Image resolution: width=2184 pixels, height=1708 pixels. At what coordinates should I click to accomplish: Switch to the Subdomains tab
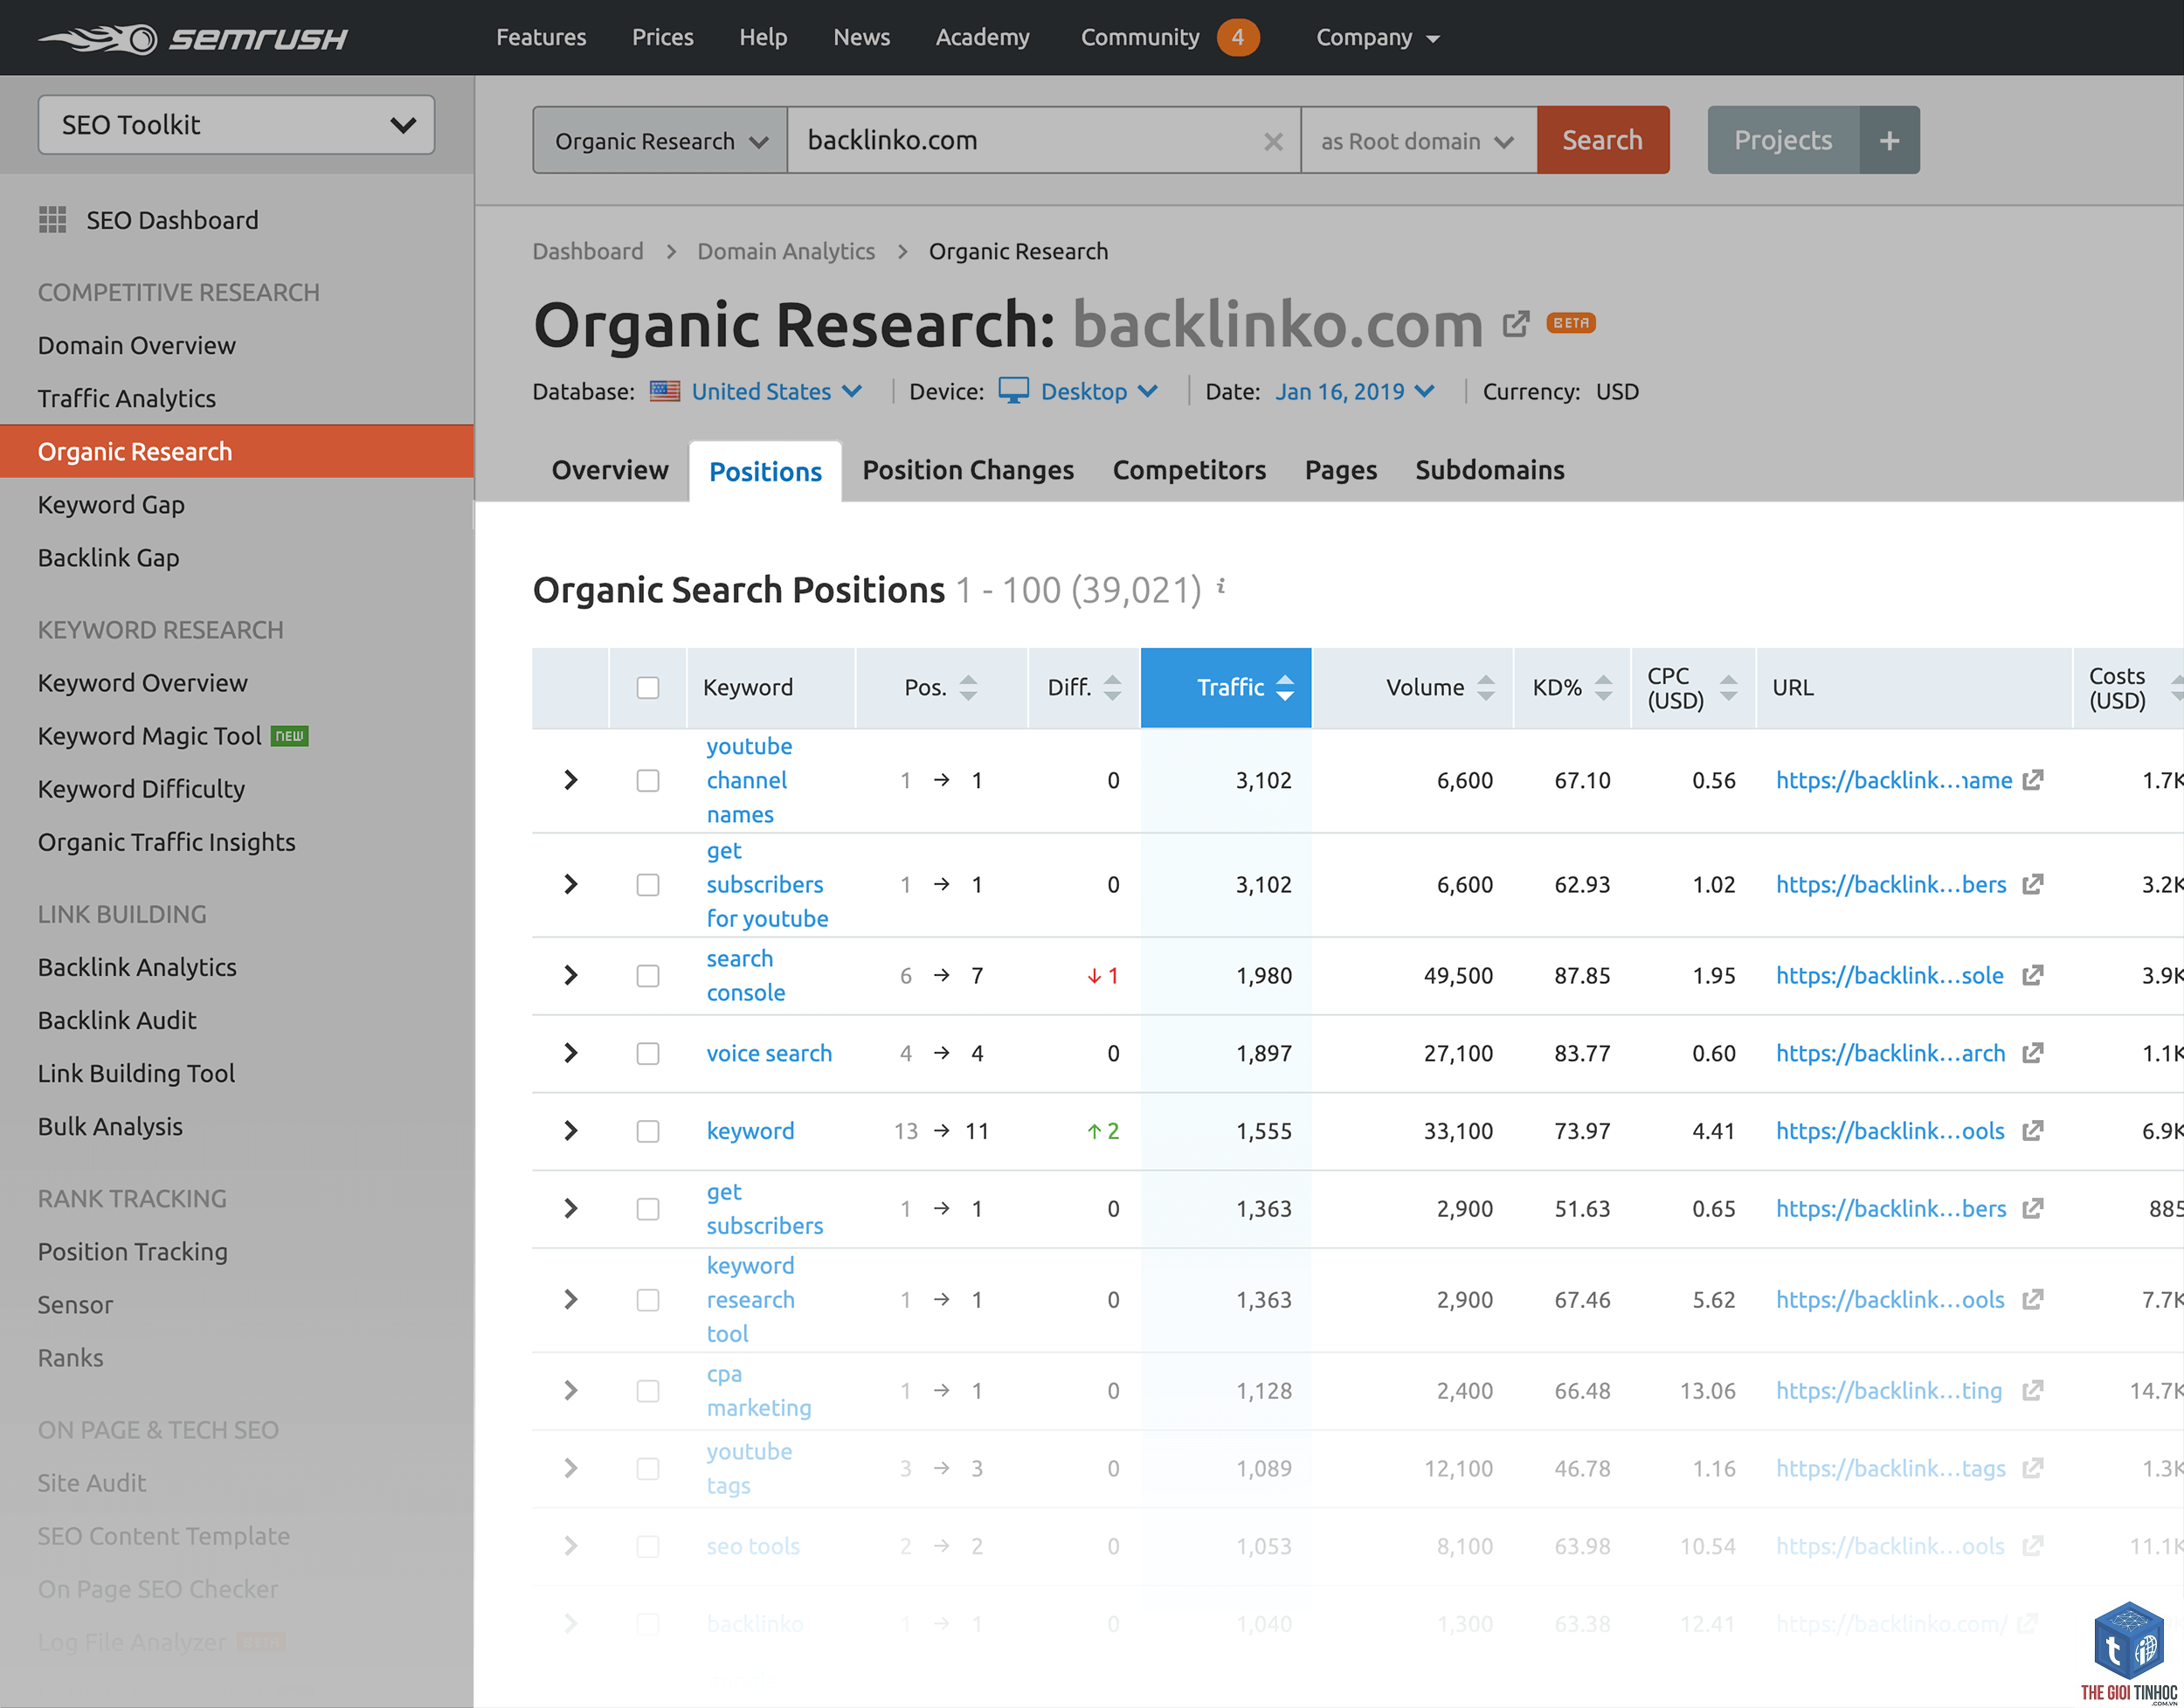point(1489,470)
